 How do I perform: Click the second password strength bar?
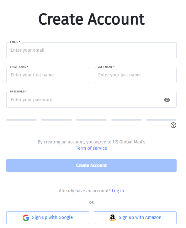pyautogui.click(x=56, y=120)
